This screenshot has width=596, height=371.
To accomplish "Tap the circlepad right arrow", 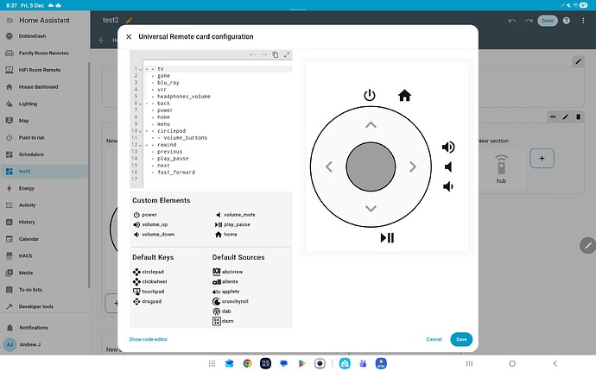I will [413, 167].
